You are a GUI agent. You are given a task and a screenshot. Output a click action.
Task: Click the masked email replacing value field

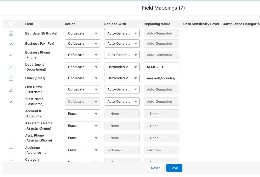coord(161,78)
